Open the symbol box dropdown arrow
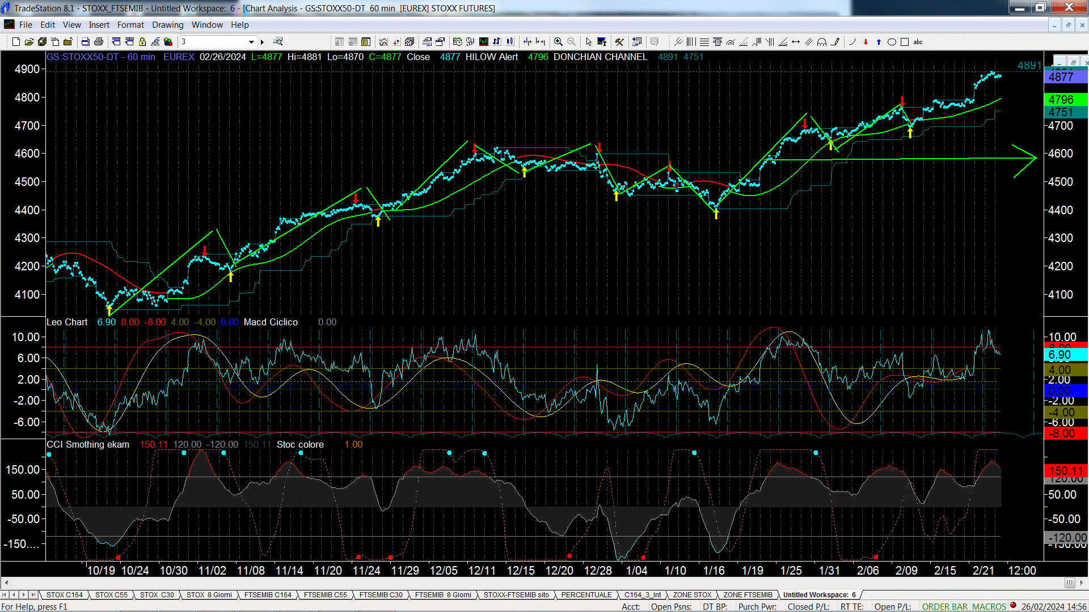1089x612 pixels. click(251, 42)
